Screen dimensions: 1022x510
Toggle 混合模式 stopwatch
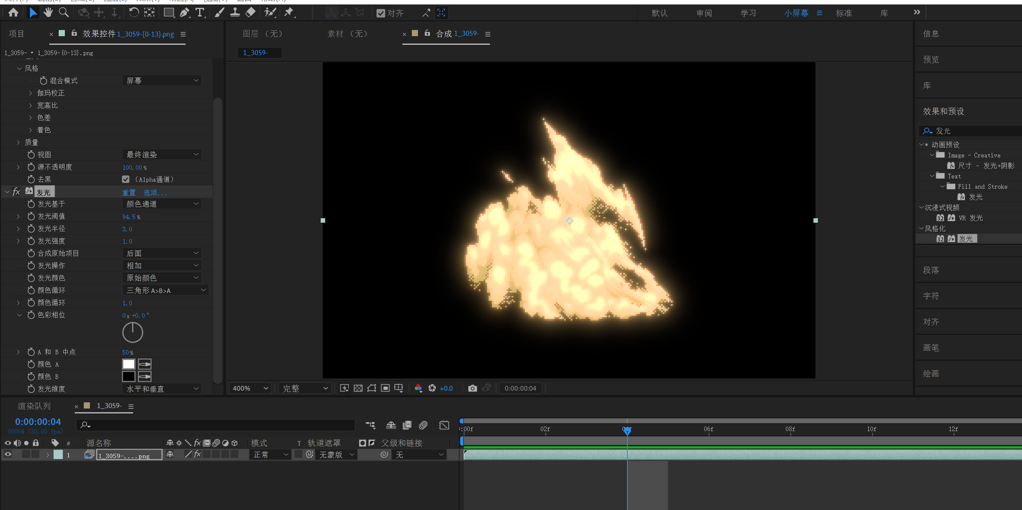[44, 81]
